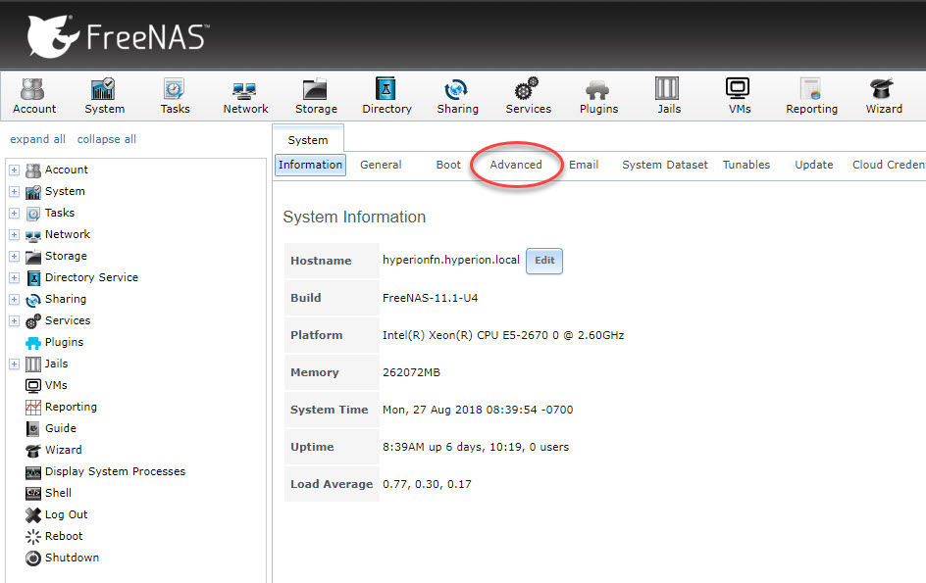Select the Reboot label in the tree
This screenshot has width=926, height=583.
point(64,536)
